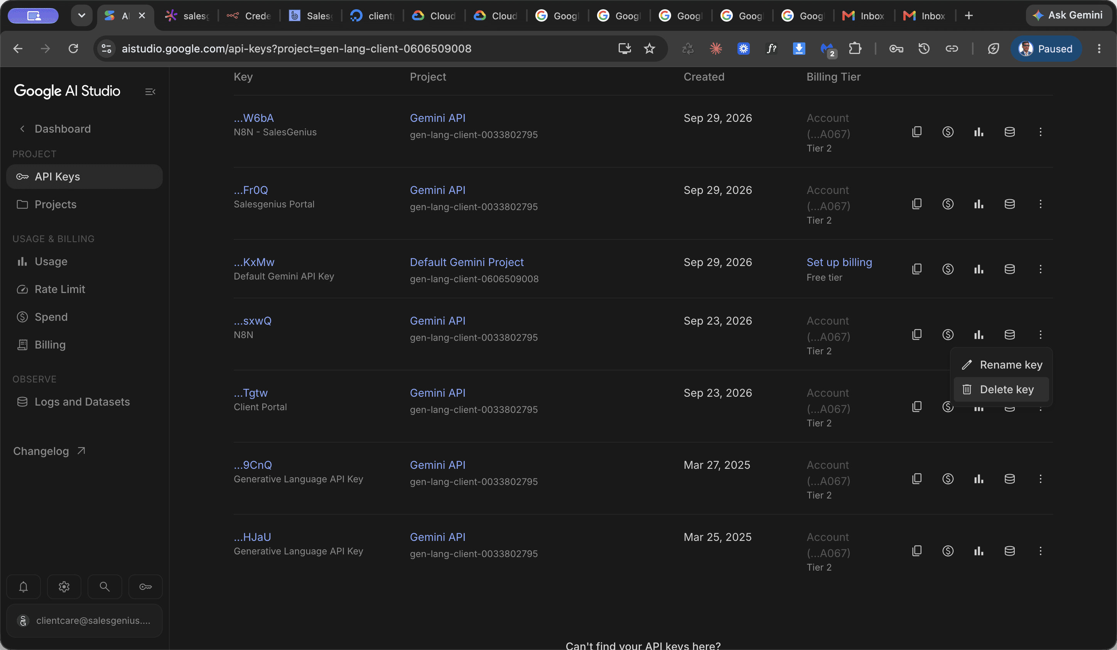
Task: Click Set up billing link
Action: pos(839,262)
